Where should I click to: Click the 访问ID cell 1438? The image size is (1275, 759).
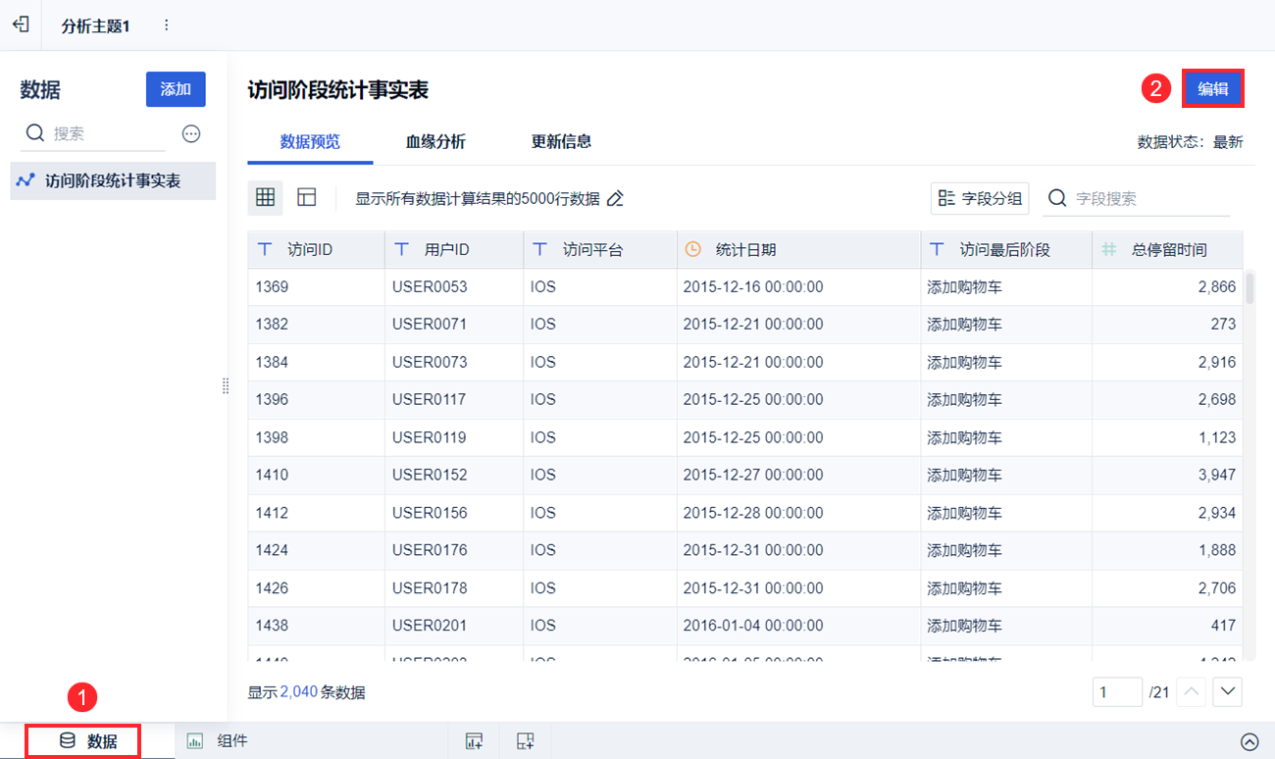(317, 626)
